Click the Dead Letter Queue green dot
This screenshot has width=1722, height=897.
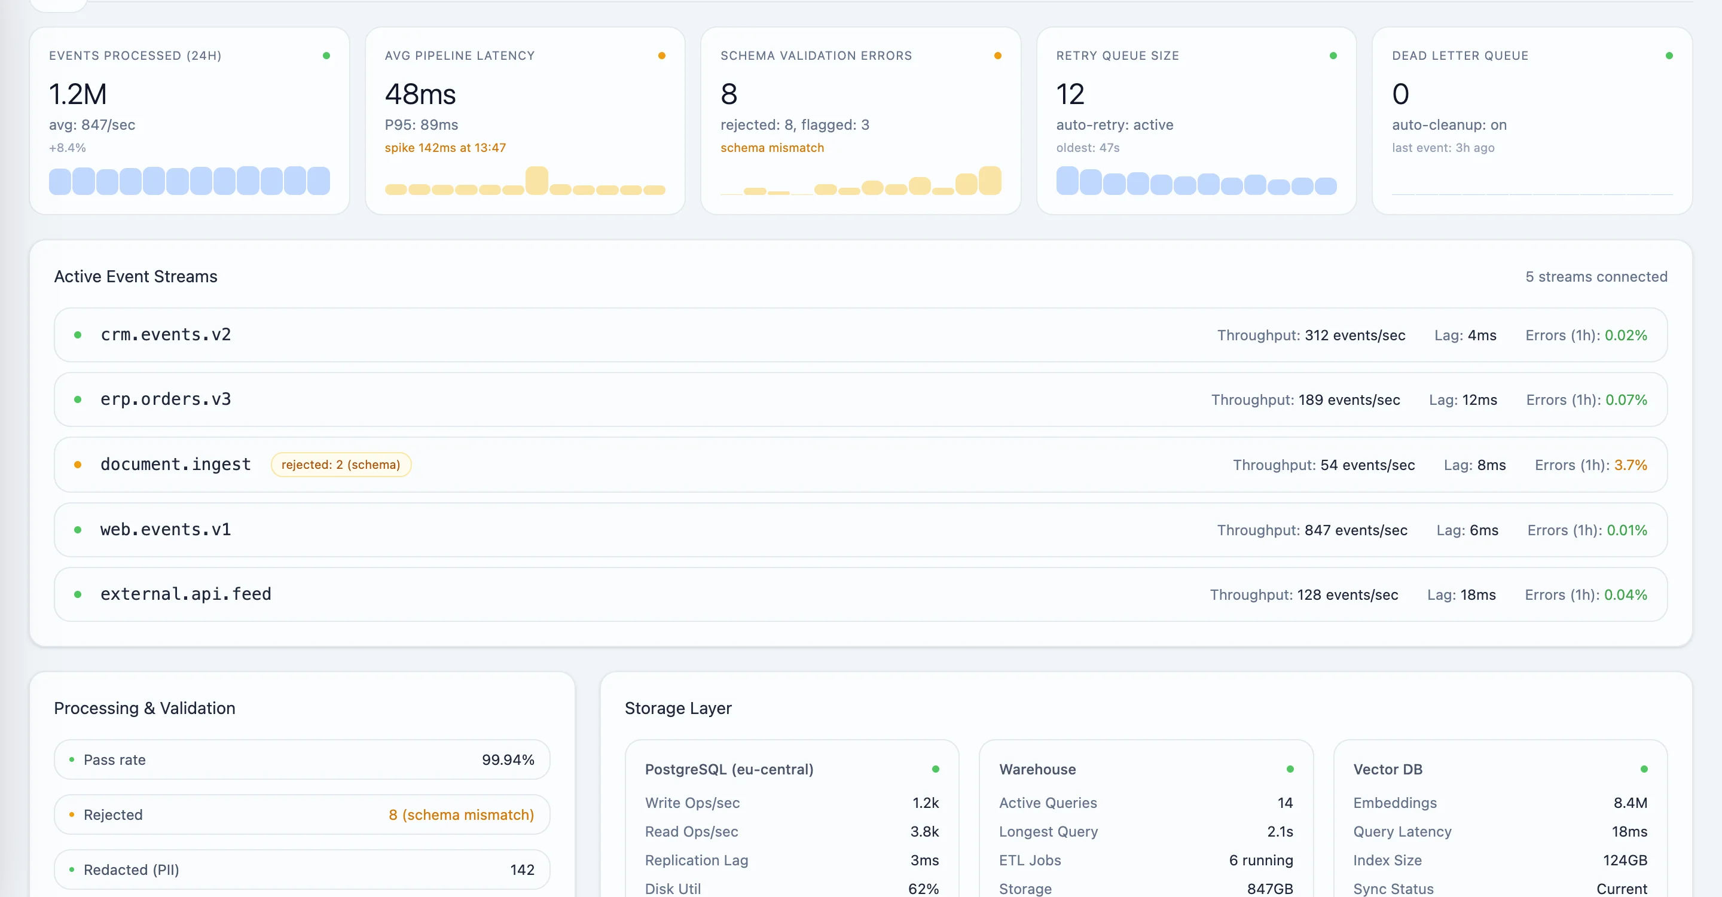point(1670,56)
